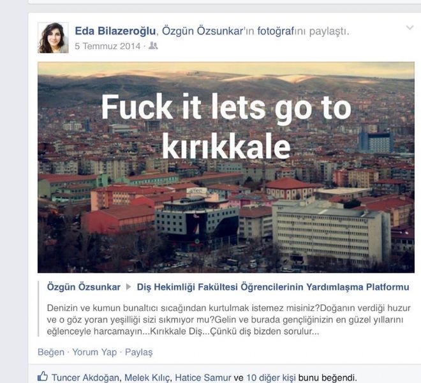
Task: Show the '10 diğer kişi' likers list
Action: click(x=271, y=377)
